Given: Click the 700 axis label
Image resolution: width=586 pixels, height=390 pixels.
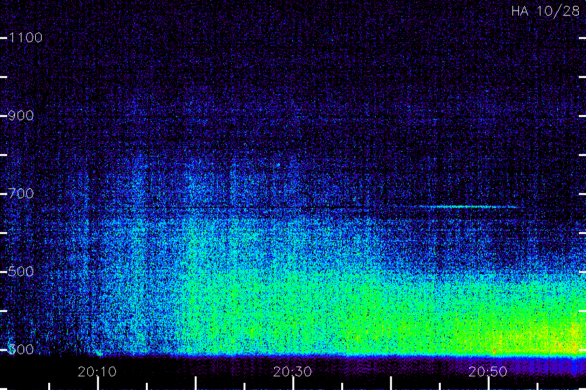Looking at the screenshot, I should (21, 194).
